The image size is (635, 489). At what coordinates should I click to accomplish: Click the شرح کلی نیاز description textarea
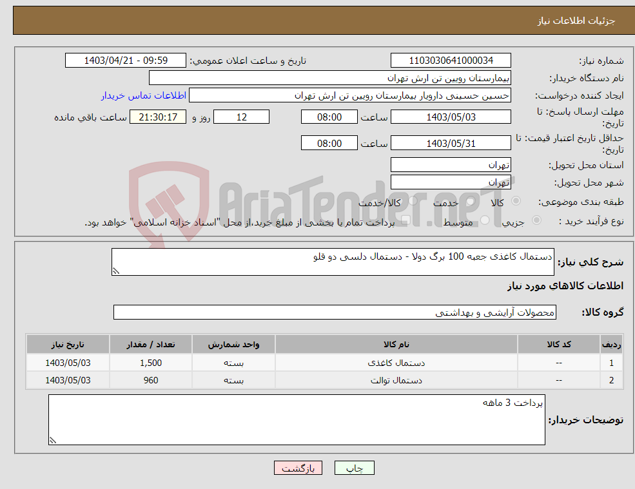pyautogui.click(x=333, y=262)
